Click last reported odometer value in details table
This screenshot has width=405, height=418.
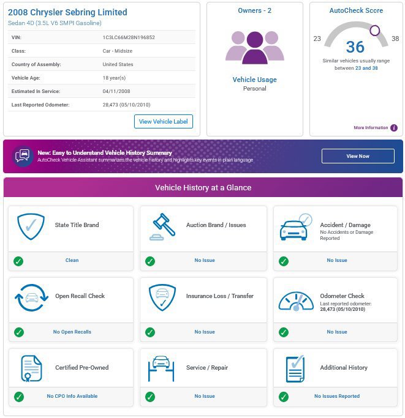[x=126, y=105]
